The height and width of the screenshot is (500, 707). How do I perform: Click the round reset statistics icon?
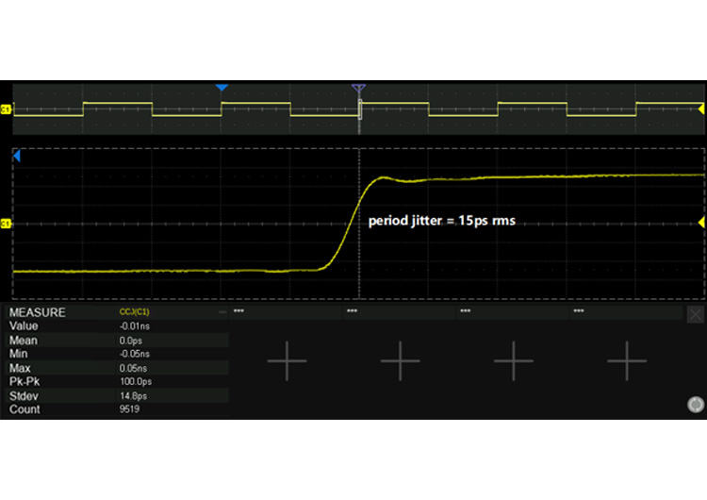[694, 404]
